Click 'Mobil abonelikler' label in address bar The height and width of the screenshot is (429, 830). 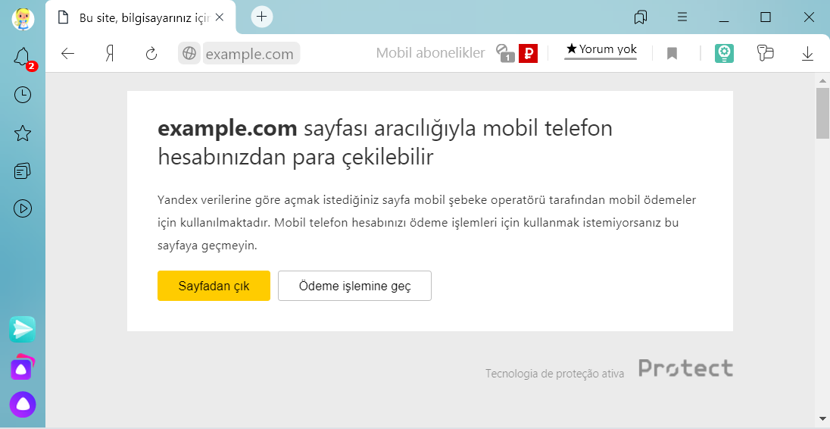(430, 53)
